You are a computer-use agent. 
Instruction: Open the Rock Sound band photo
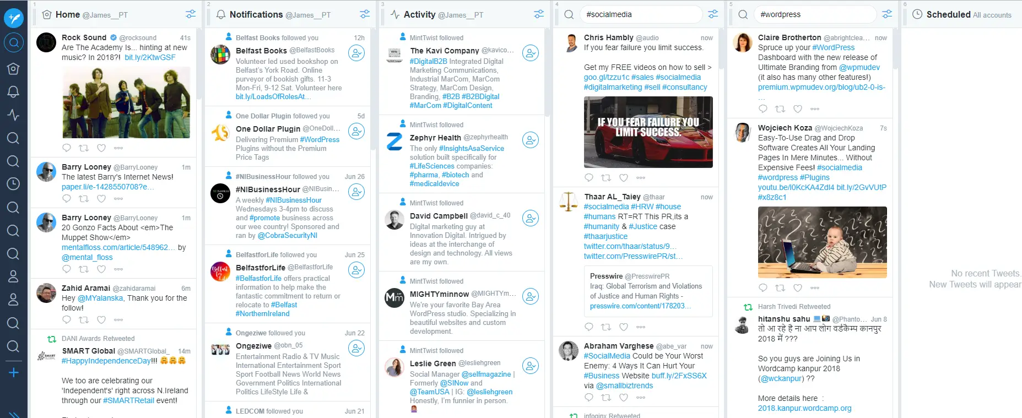point(126,102)
